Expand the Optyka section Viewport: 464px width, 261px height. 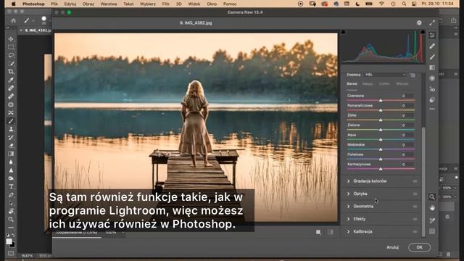pyautogui.click(x=349, y=194)
